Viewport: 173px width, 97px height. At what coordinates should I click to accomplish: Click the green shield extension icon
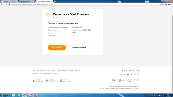pos(163,4)
